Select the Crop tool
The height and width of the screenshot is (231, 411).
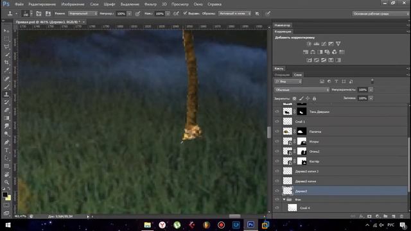[6, 62]
